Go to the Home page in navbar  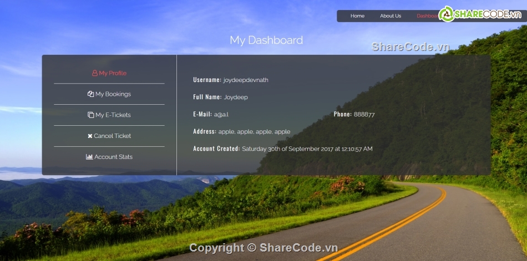point(357,16)
